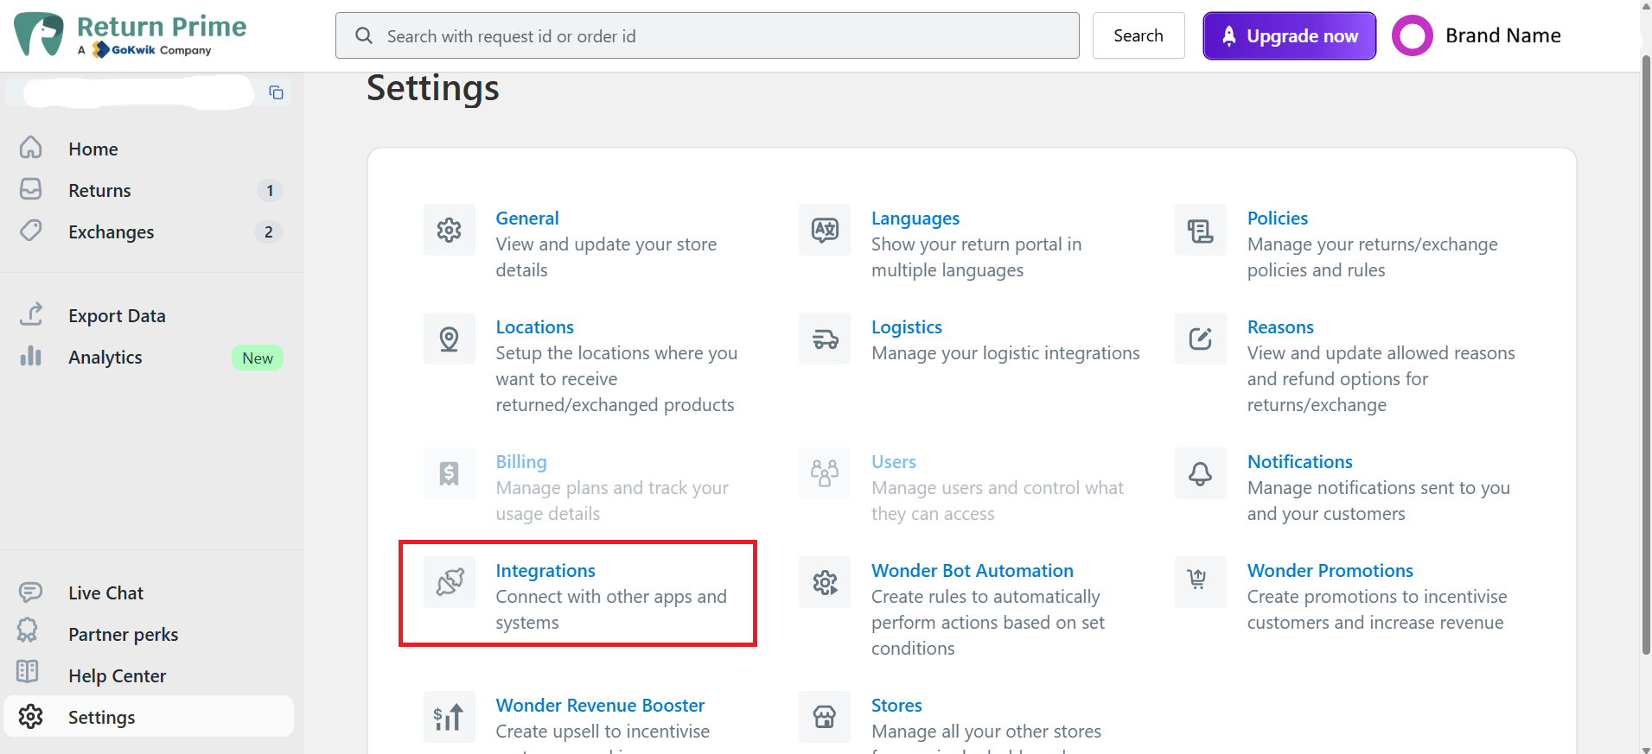Open the Logistics settings link
This screenshot has height=754, width=1652.
pos(907,326)
